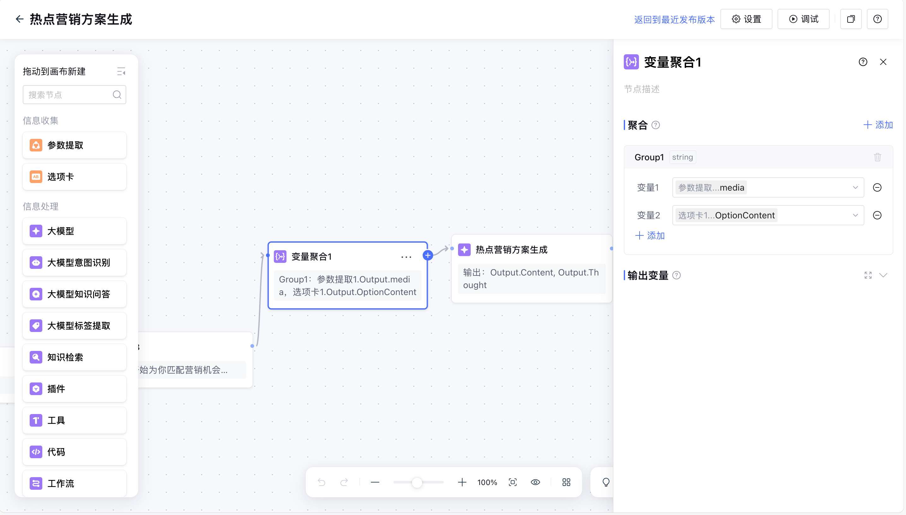Click the grid layout icon
The width and height of the screenshot is (906, 515).
pos(566,482)
